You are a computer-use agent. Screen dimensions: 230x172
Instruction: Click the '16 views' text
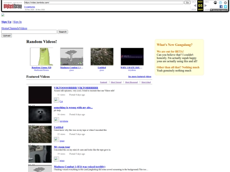coord(61,114)
